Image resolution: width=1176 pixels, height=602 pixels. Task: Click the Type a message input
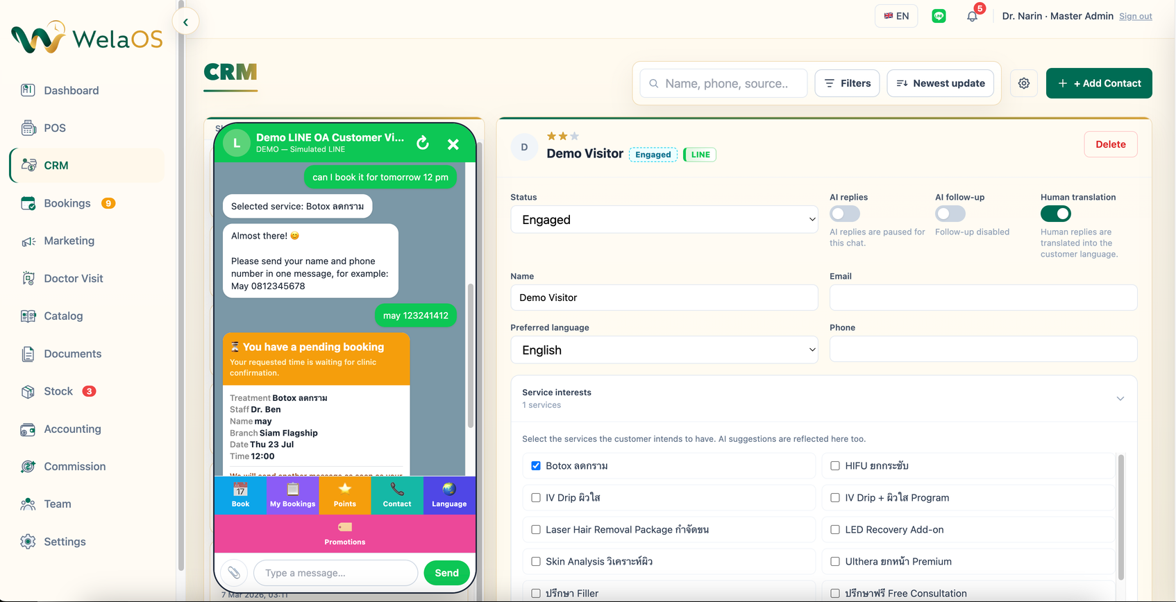[x=336, y=573]
